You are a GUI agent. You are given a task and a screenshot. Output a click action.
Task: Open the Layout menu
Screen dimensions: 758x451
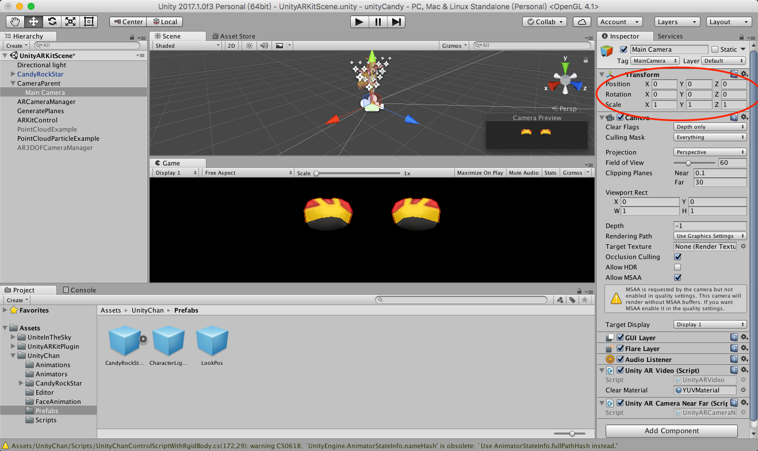pos(728,22)
